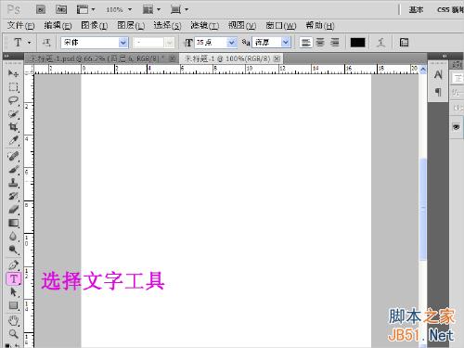Select the Eraser tool
The width and height of the screenshot is (464, 348).
(13, 210)
